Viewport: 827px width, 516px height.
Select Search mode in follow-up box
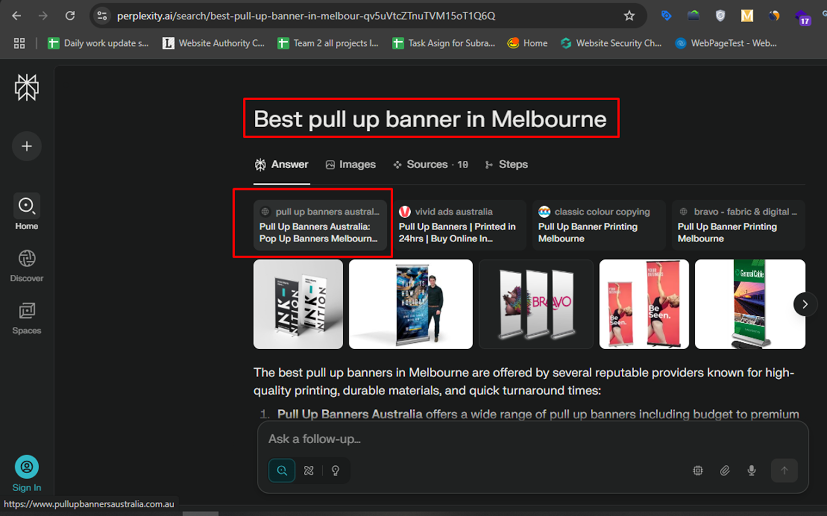tap(282, 471)
